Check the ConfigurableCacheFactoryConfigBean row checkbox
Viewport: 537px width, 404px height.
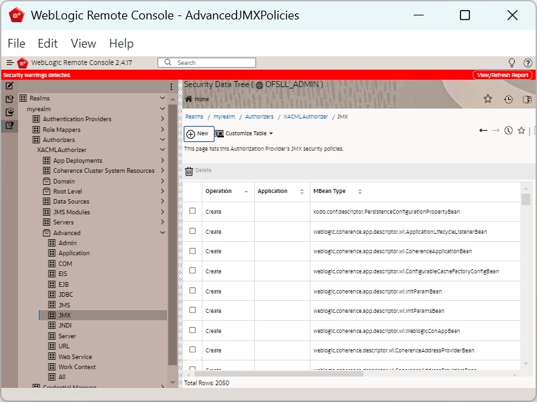tap(192, 271)
